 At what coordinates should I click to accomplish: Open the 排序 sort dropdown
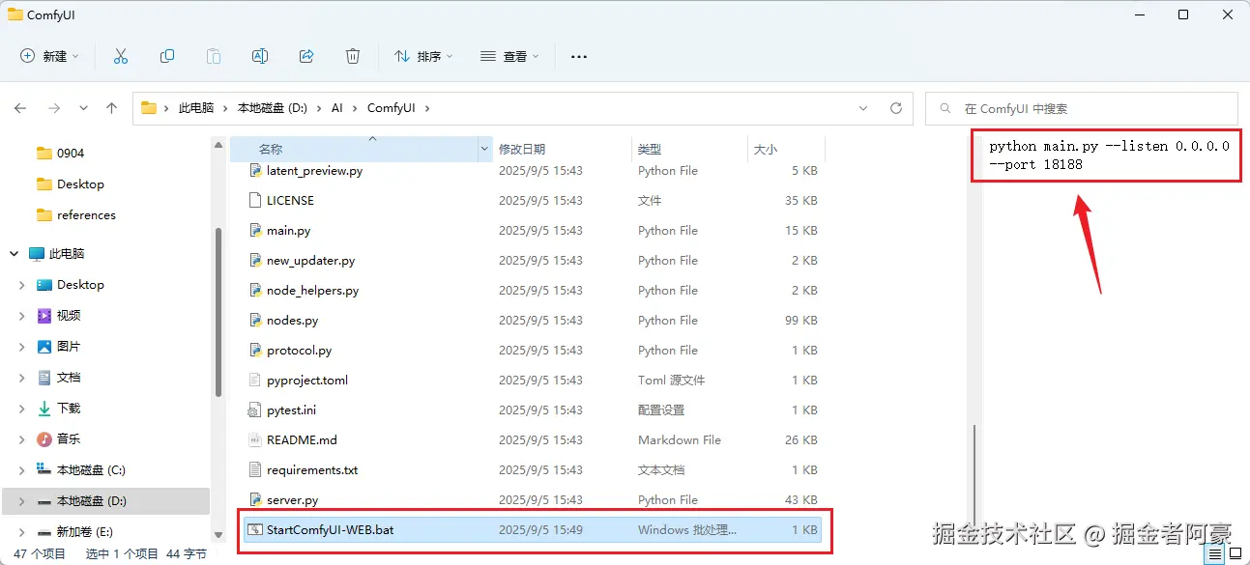click(423, 56)
